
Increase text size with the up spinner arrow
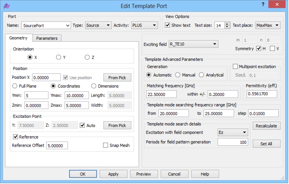[227, 24]
